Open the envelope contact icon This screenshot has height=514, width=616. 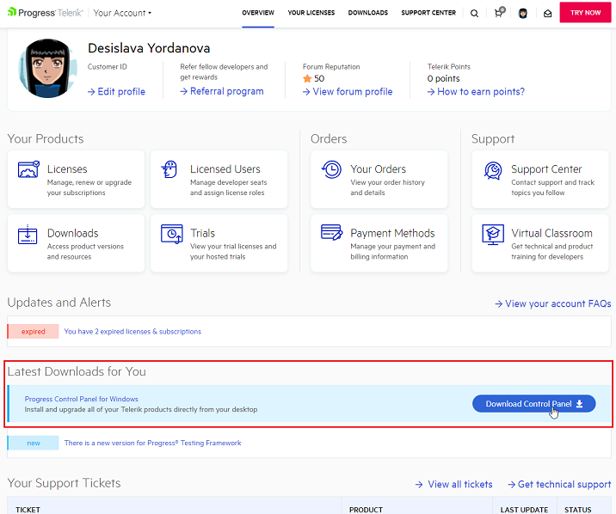coord(547,13)
